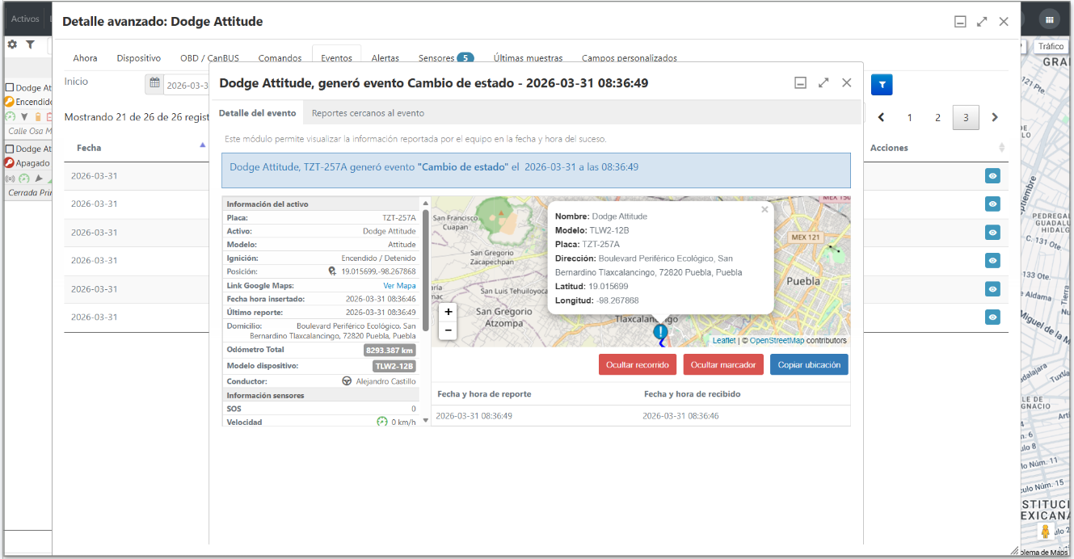This screenshot has width=1074, height=559.
Task: Click the blue filter funnel button
Action: pos(882,85)
